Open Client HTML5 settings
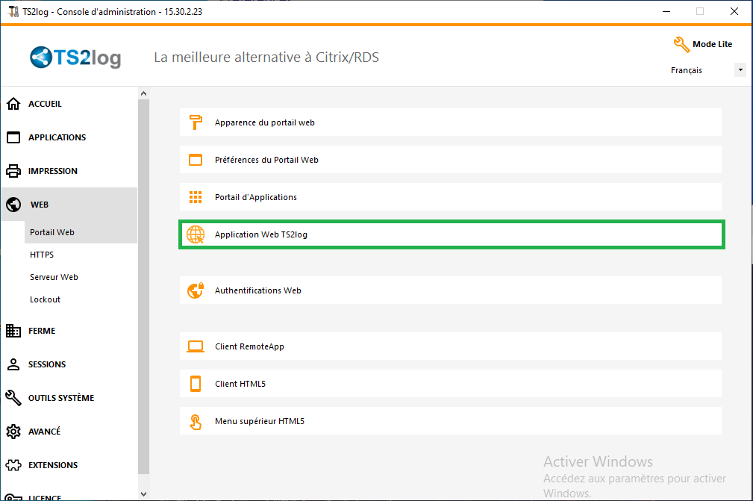 (451, 384)
